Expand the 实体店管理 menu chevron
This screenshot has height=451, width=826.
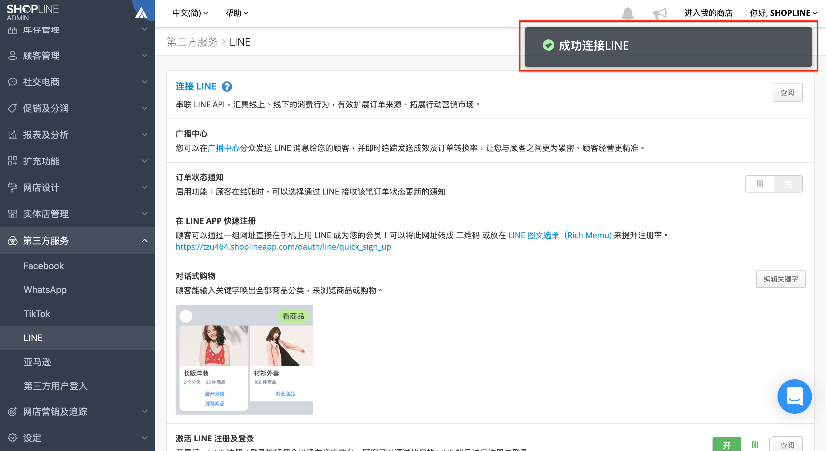145,214
